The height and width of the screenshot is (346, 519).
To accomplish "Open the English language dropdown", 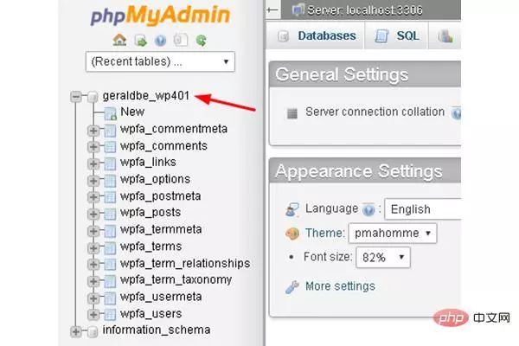I will (x=423, y=209).
